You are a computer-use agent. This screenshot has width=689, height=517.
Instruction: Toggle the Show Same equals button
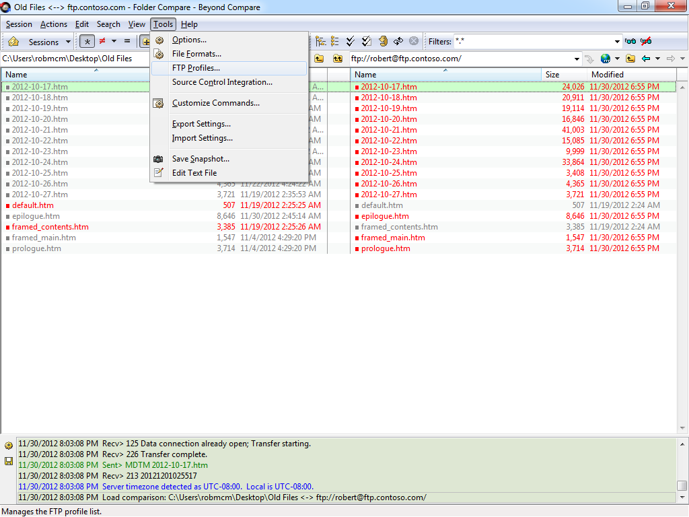(x=126, y=42)
